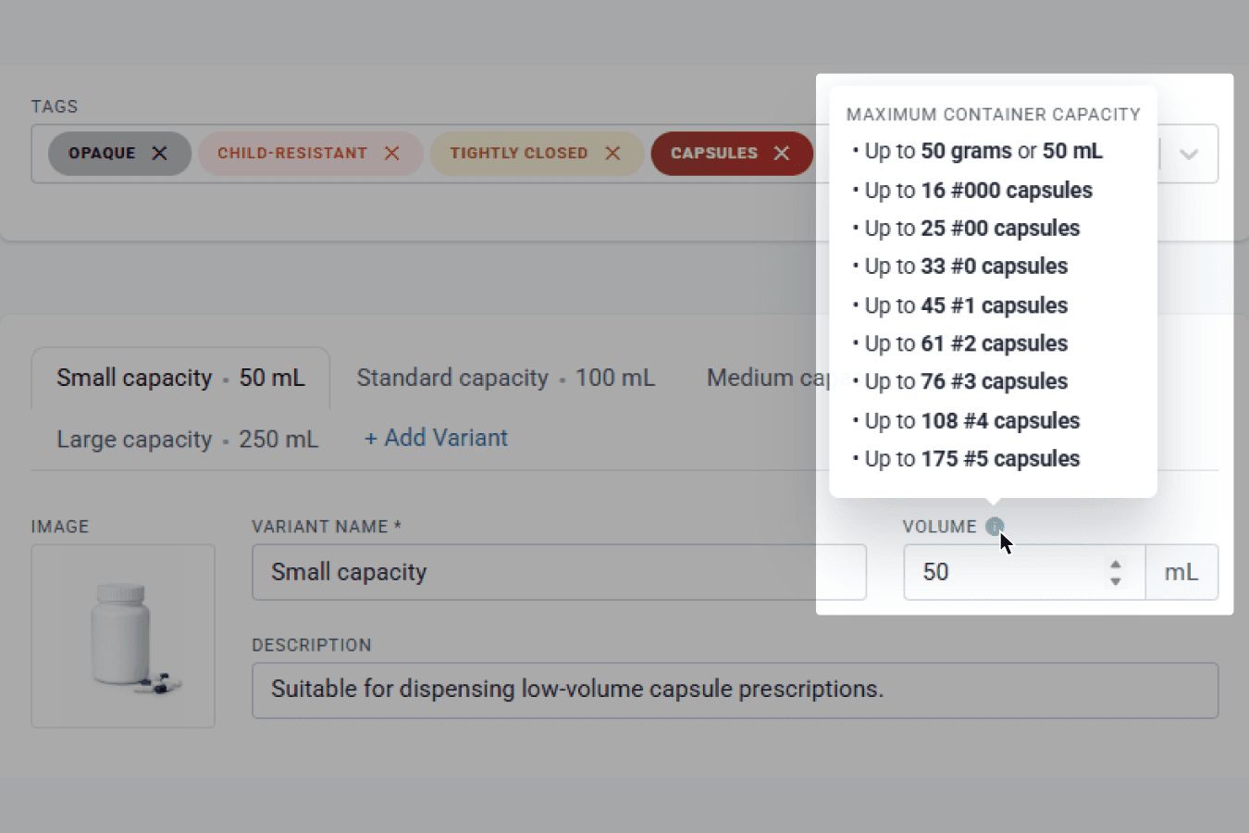Click the mL unit addon
Screen dimensions: 1249x833
1181,572
